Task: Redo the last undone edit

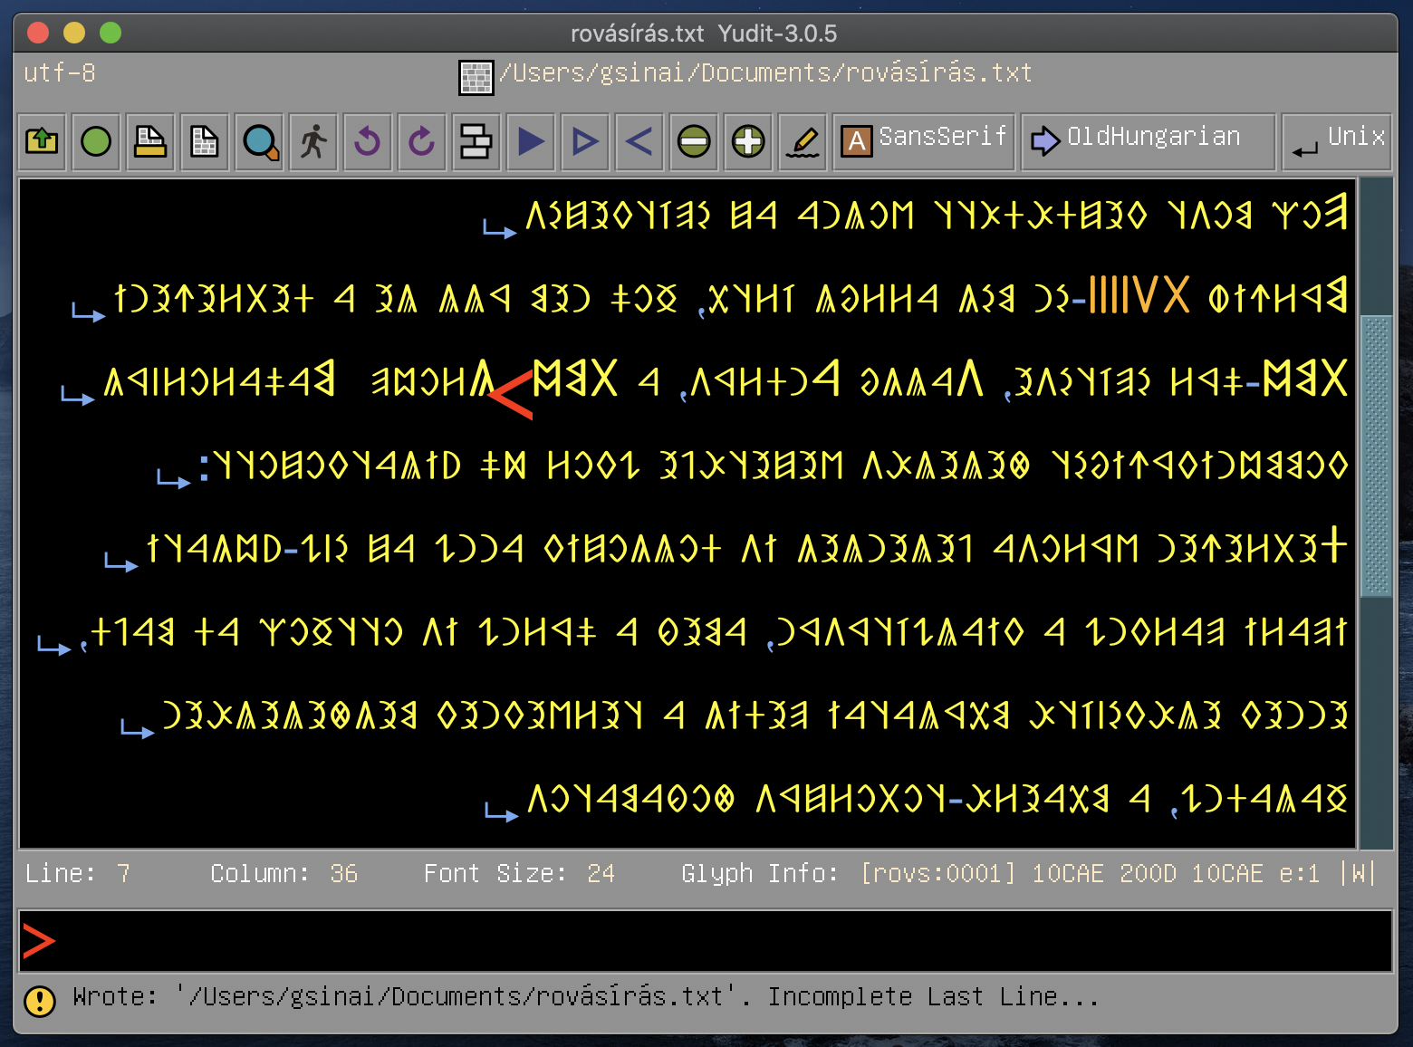Action: pos(421,141)
